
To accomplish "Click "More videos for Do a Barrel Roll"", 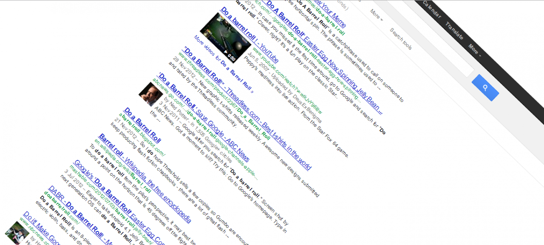I will [223, 65].
